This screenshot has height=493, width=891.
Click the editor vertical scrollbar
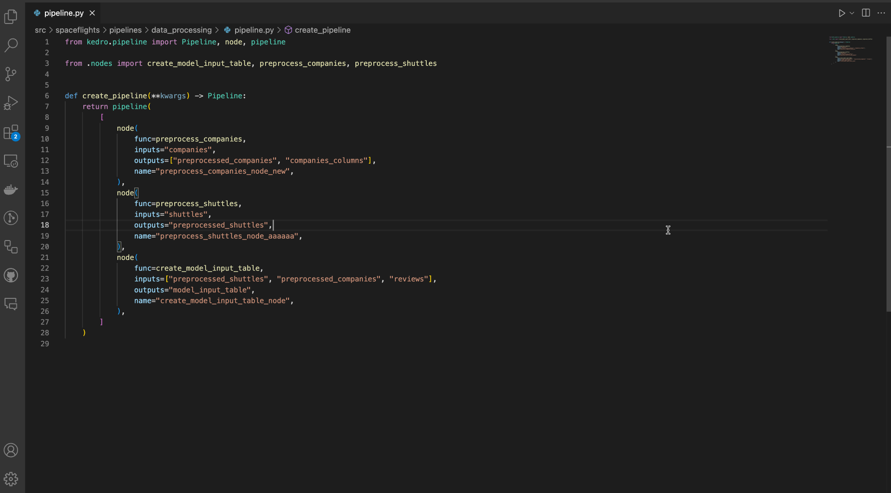[x=889, y=174]
